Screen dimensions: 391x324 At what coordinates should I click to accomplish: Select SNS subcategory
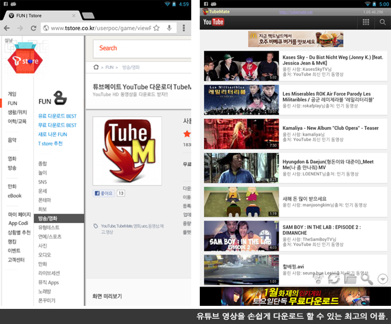click(42, 182)
